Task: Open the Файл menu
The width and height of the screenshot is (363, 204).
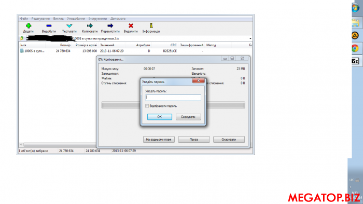Action: tap(24, 19)
